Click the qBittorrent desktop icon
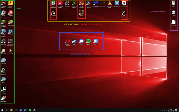The width and height of the screenshot is (179, 112). pos(117,4)
